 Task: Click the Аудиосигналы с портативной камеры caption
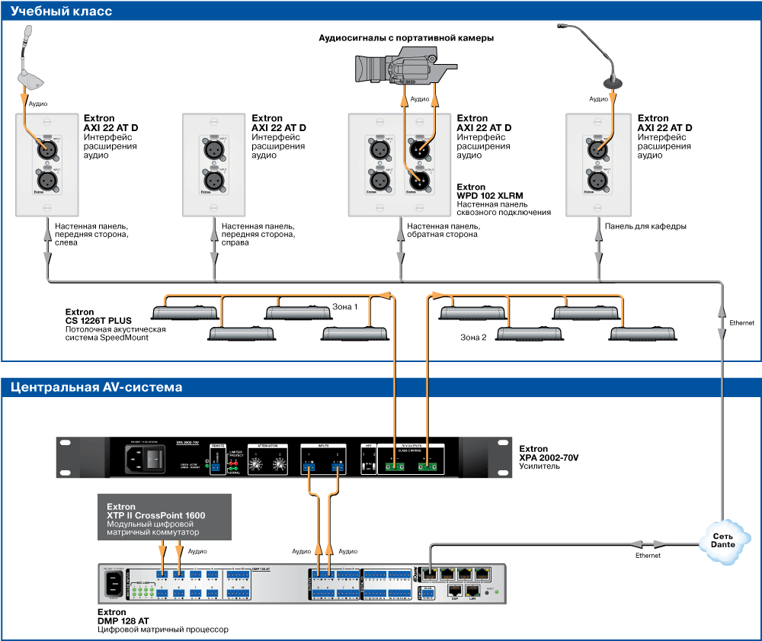coord(406,38)
